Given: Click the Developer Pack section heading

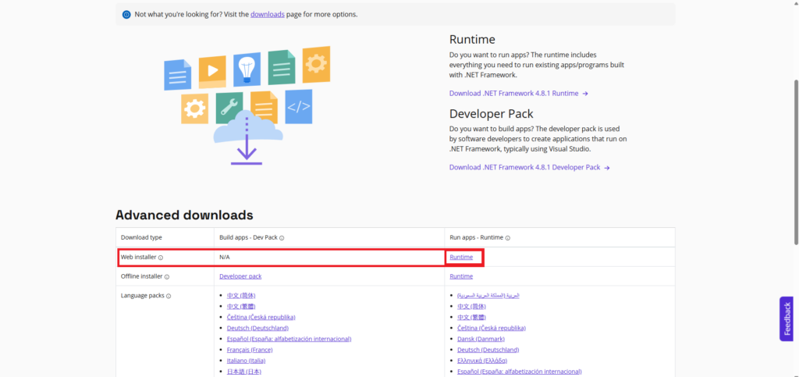Looking at the screenshot, I should 492,113.
